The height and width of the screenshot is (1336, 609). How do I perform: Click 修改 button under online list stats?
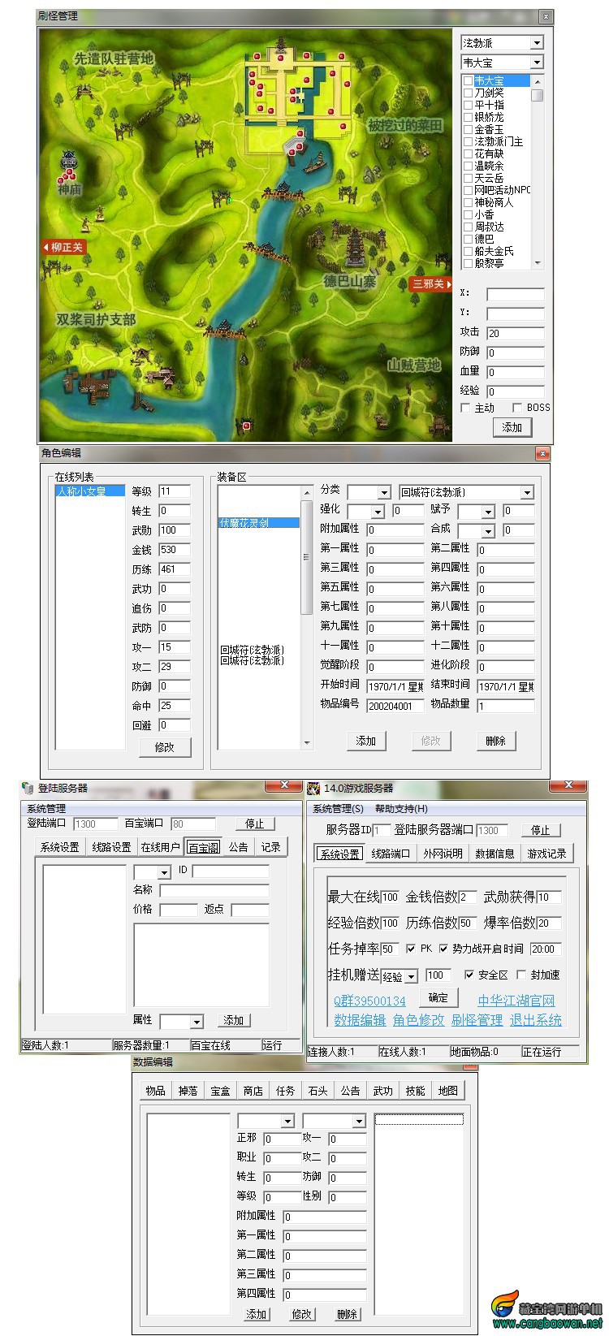point(164,747)
